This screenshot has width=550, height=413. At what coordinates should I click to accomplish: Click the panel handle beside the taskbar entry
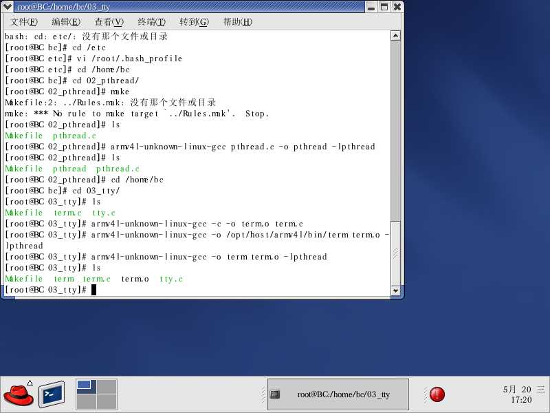(263, 394)
